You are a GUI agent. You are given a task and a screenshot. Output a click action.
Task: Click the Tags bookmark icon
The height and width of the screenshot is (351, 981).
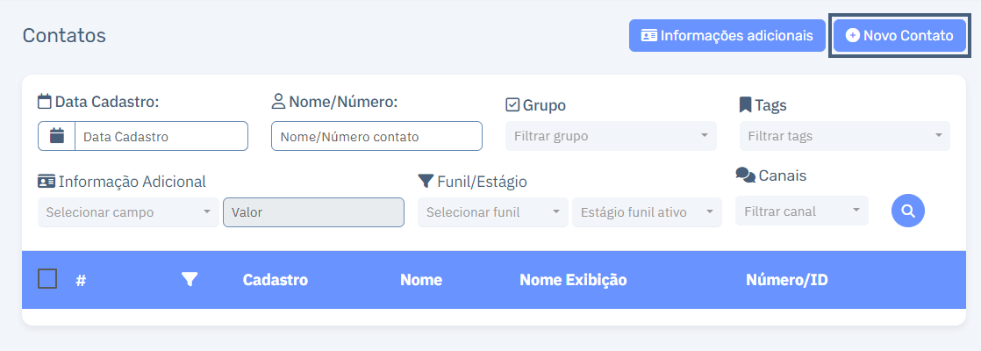(x=745, y=105)
